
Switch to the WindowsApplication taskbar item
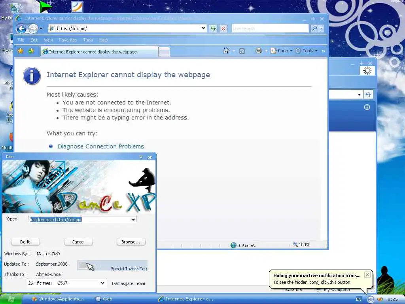59,299
